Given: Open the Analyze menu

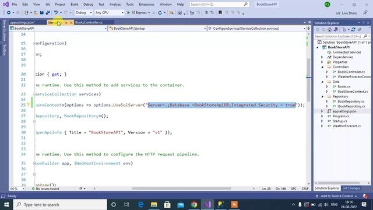Looking at the screenshot, I should coord(115,4).
